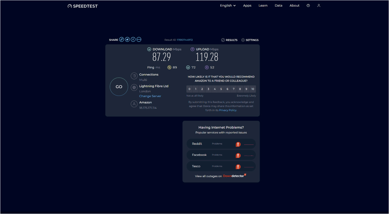The height and width of the screenshot is (214, 389).
Task: Choose rating 5 on recommendation scale
Action: [221, 89]
